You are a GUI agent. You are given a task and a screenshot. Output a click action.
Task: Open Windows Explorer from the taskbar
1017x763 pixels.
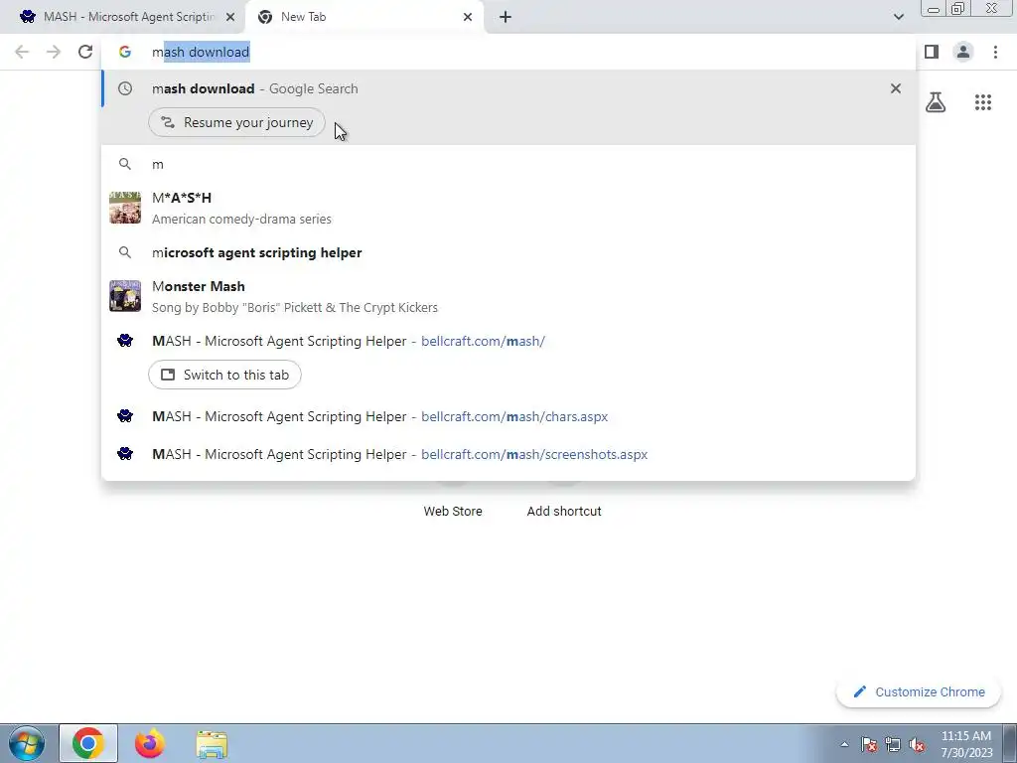213,743
